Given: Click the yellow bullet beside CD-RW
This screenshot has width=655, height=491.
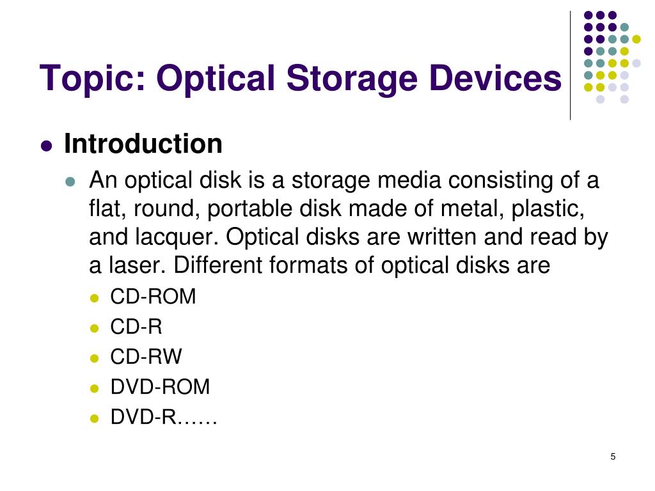Looking at the screenshot, I should click(95, 358).
